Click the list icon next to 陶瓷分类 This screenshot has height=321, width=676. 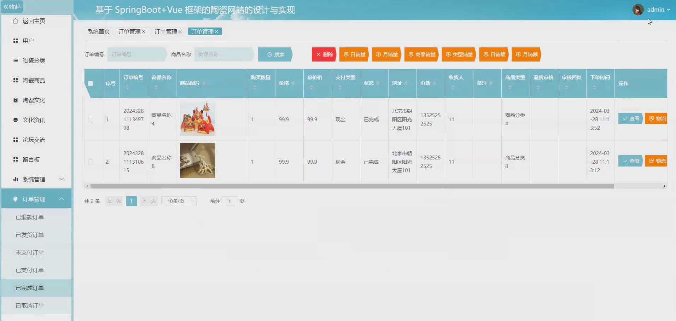pos(16,60)
